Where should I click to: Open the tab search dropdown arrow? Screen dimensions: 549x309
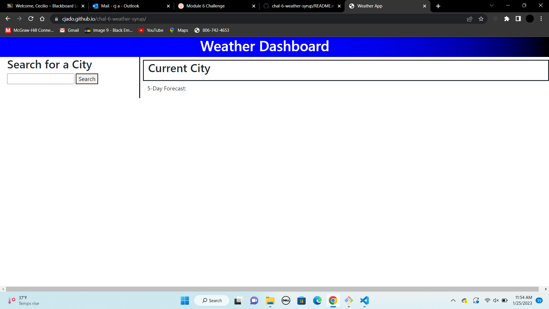coord(492,6)
